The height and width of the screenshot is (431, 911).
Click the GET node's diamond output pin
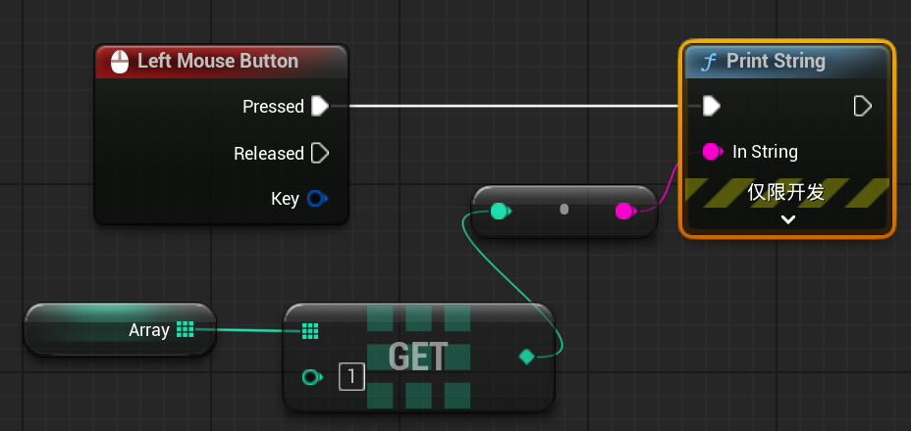tap(526, 358)
